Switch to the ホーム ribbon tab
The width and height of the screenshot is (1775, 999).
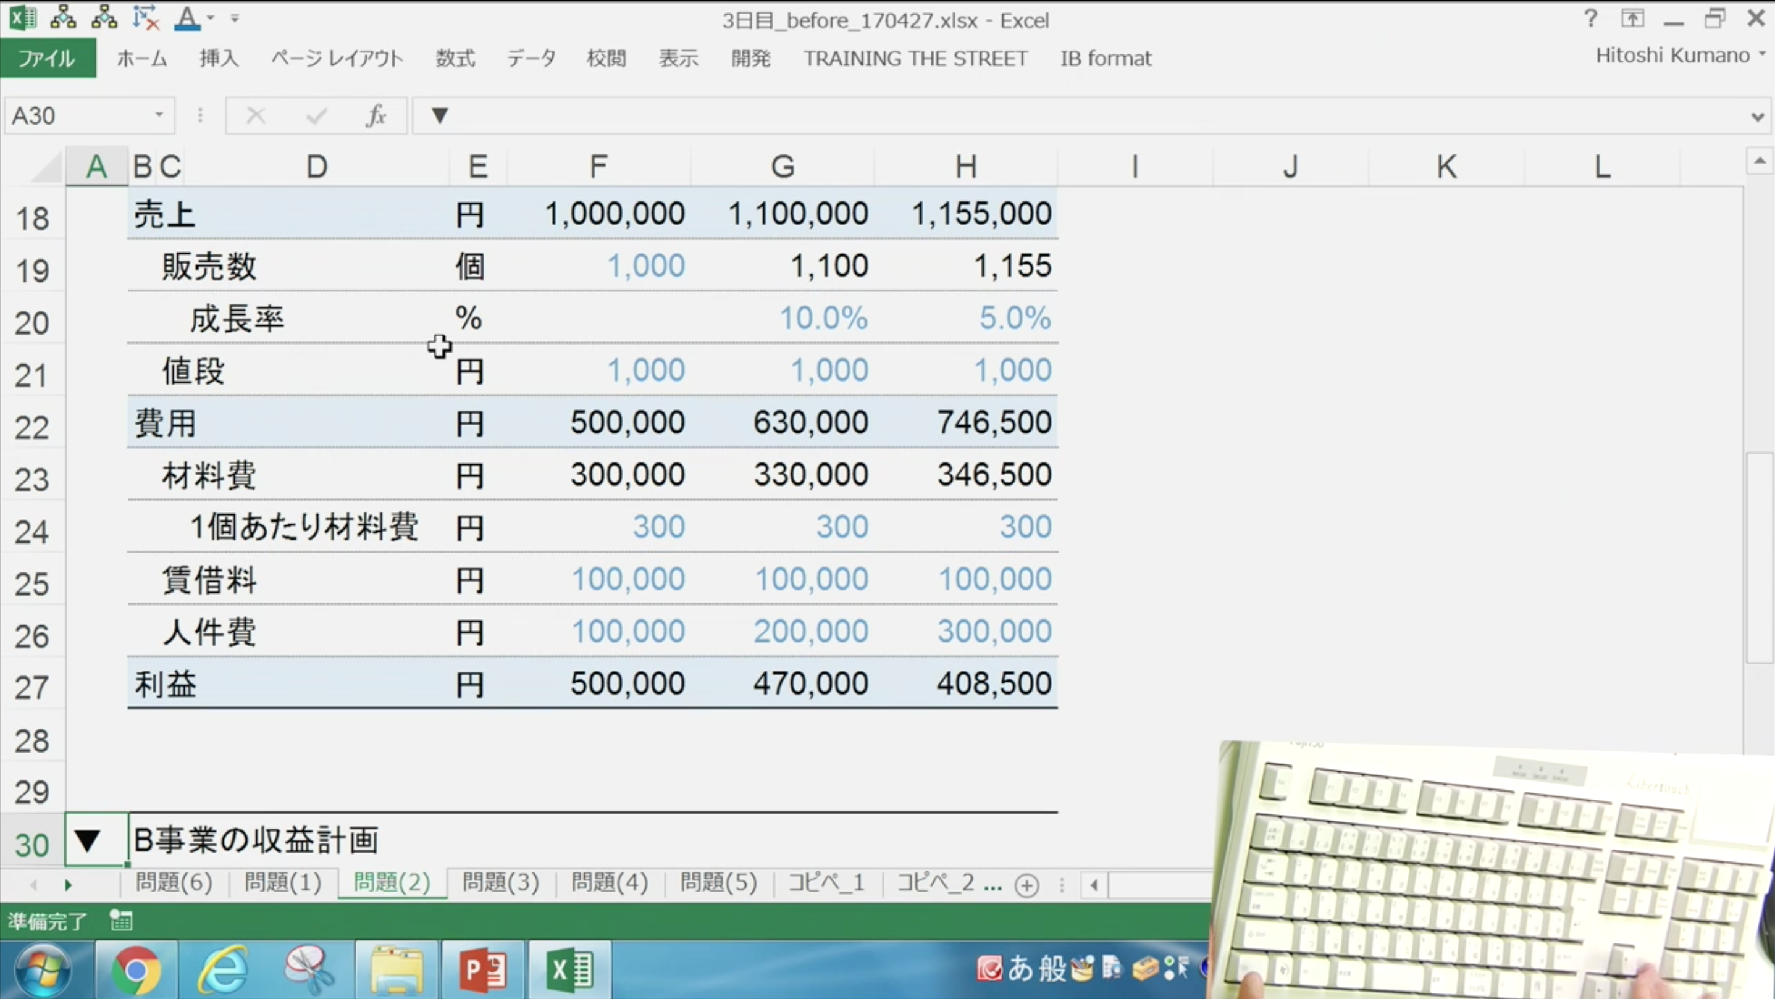point(142,59)
